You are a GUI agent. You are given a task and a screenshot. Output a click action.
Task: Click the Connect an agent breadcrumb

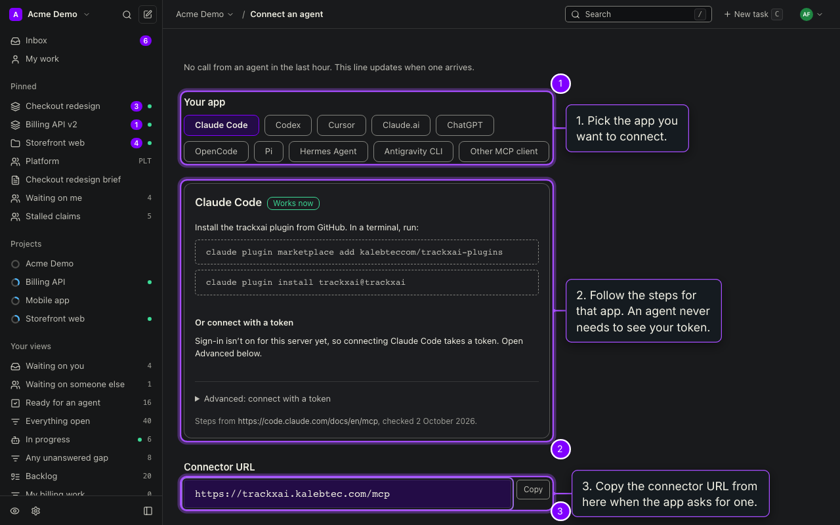coord(287,14)
